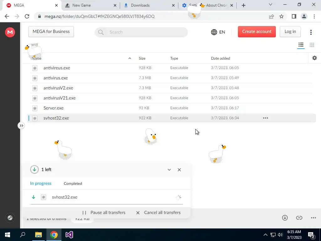Expand the left sidebar with the double-arrow icon
The width and height of the screenshot is (321, 241).
[x=21, y=126]
